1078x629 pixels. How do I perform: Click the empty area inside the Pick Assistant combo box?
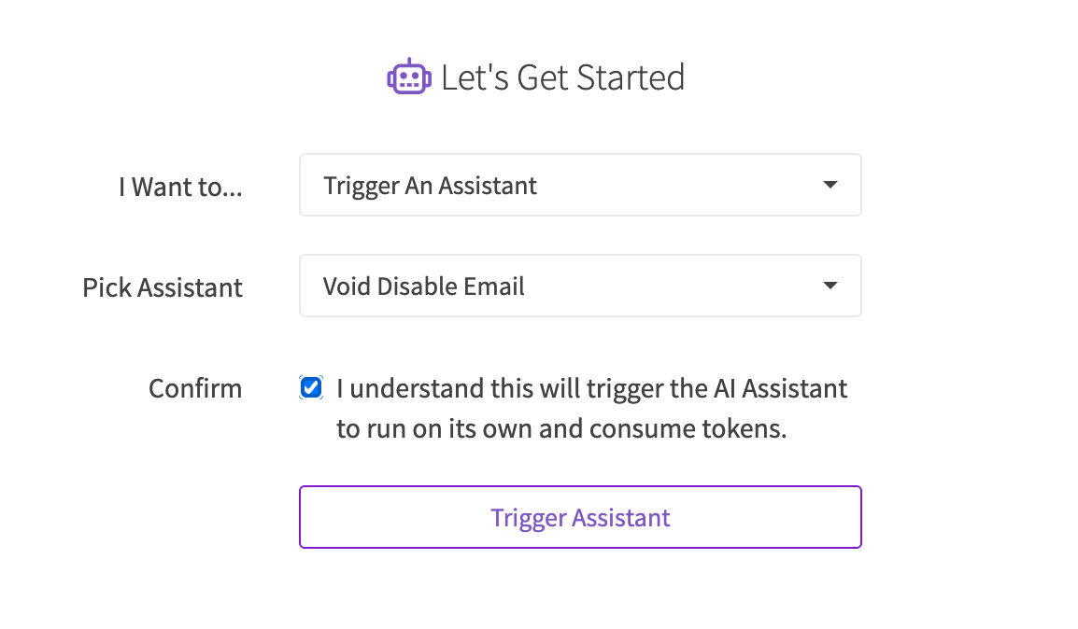tap(674, 286)
